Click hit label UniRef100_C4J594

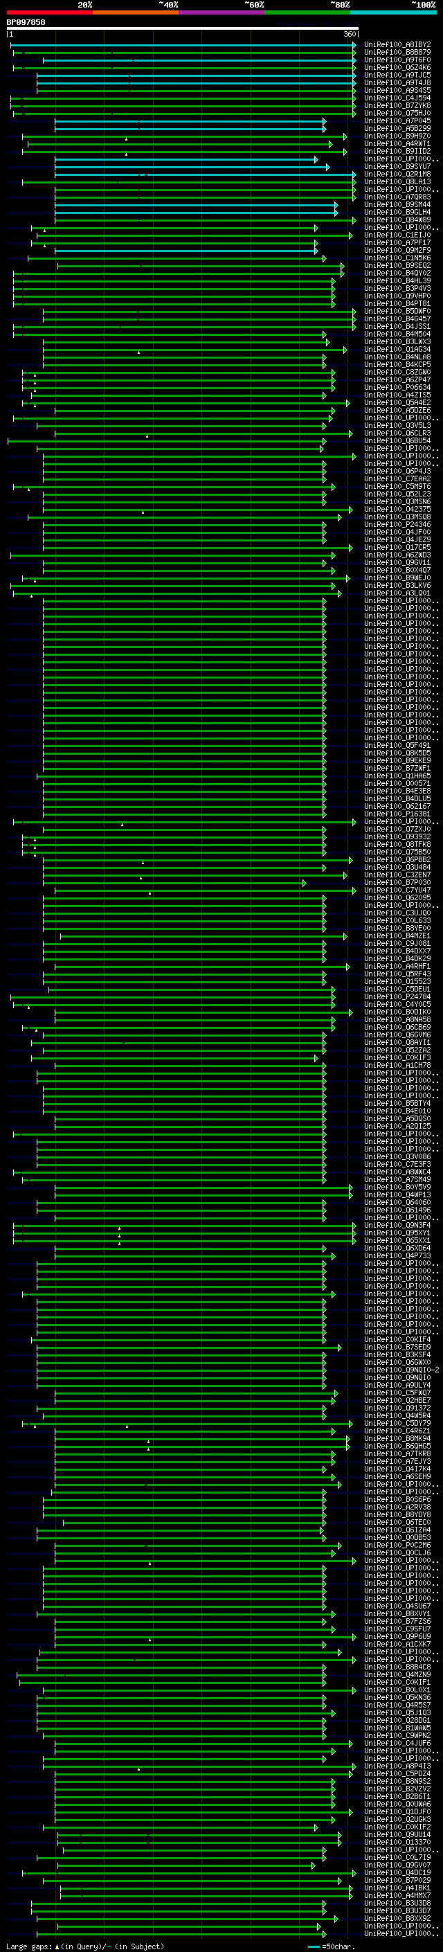click(397, 98)
